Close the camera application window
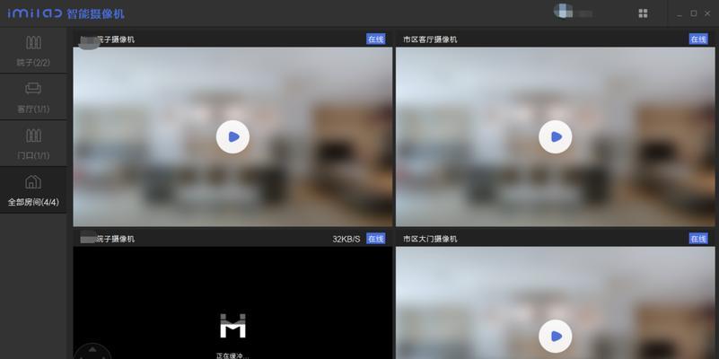 point(707,13)
